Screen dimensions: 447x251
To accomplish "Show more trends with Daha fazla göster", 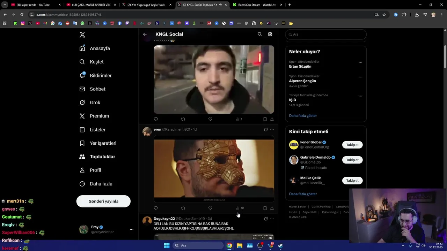I will (303, 116).
